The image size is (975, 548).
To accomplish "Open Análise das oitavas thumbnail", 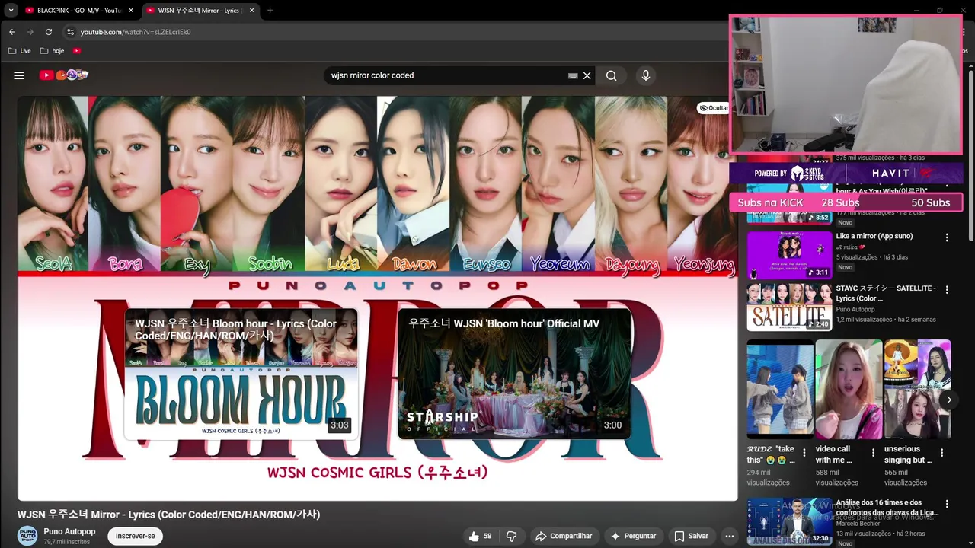I will [x=789, y=521].
